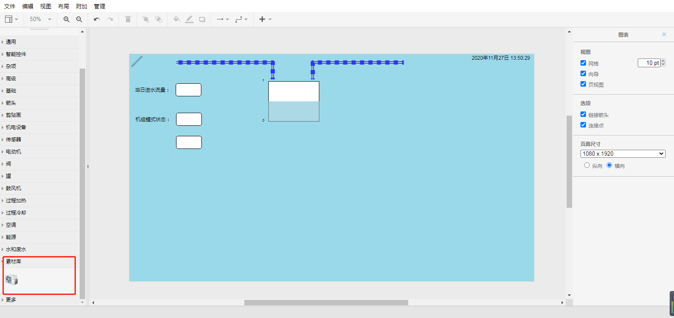
Task: Open the 50% zoom level dropdown
Action: (40, 19)
